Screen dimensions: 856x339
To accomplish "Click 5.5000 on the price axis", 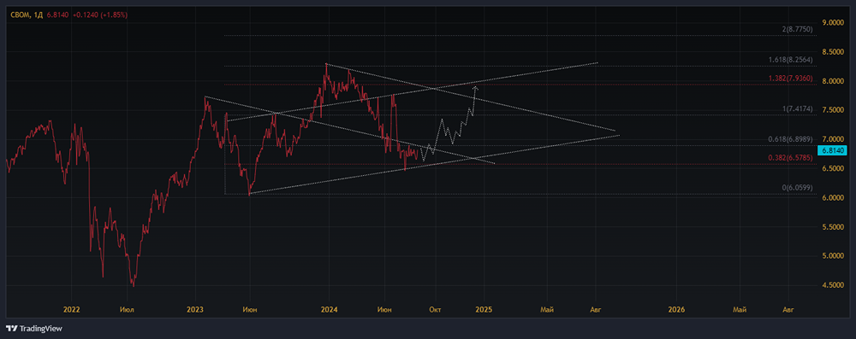I will click(833, 227).
